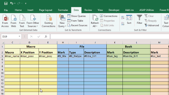Screen dimensions: 169x95
Task: Click From Table in Get & Transform
Action: [75, 21]
